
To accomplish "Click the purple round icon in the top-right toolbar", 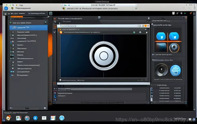I will tap(181, 13).
